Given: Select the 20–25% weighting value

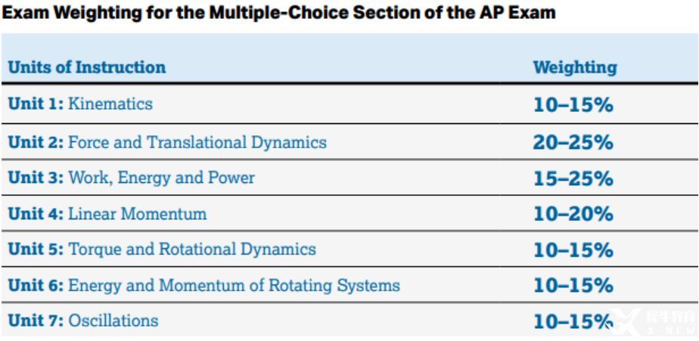Looking at the screenshot, I should (573, 143).
